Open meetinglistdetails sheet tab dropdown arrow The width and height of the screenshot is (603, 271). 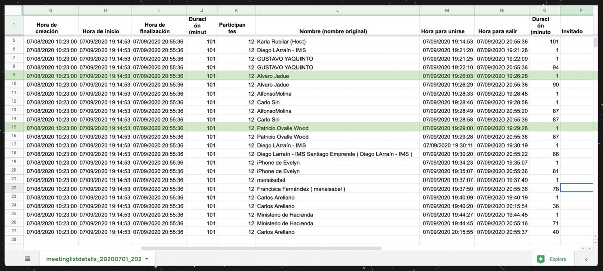point(146,259)
